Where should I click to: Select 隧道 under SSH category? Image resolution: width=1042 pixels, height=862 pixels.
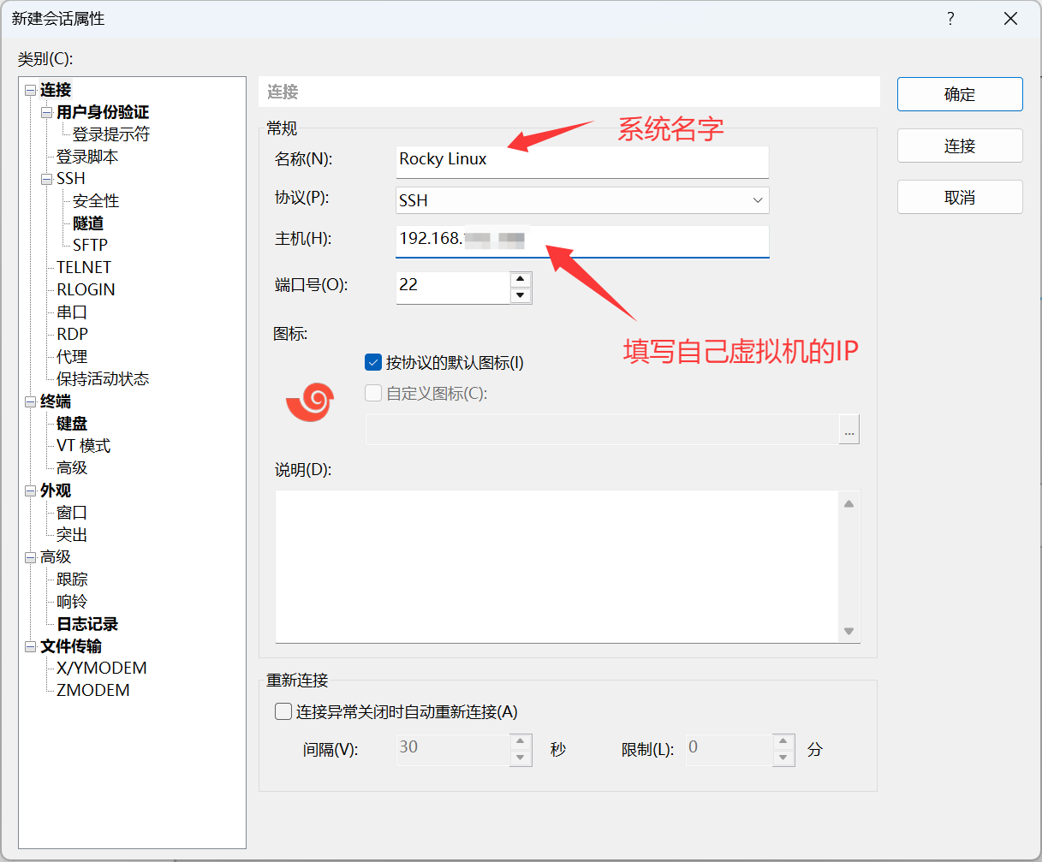(88, 223)
